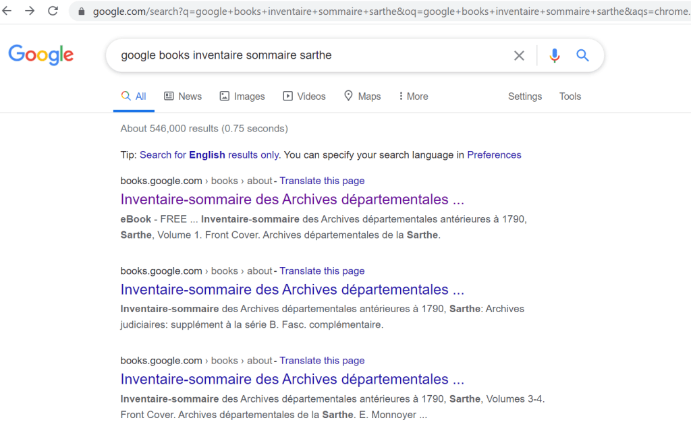The image size is (691, 443).
Task: Click Translate this page on second result
Action: [322, 271]
